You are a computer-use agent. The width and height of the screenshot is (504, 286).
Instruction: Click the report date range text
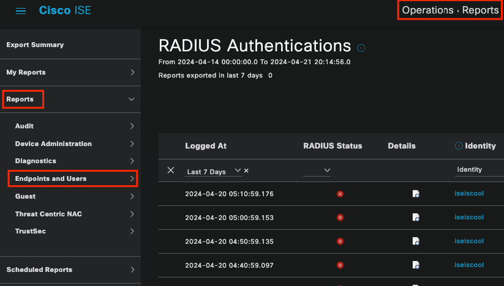click(x=255, y=62)
